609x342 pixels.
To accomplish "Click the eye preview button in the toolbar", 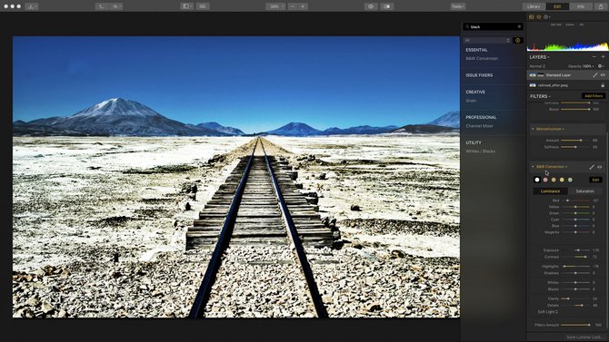I will (371, 6).
